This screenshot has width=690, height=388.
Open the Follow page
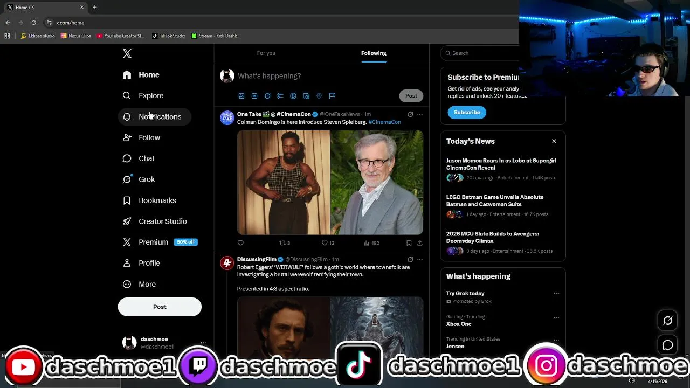(142, 137)
